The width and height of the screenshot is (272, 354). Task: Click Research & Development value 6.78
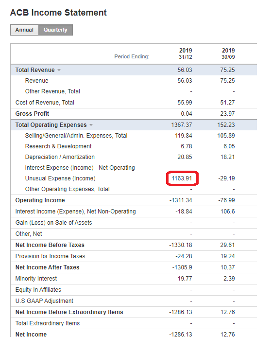point(187,146)
